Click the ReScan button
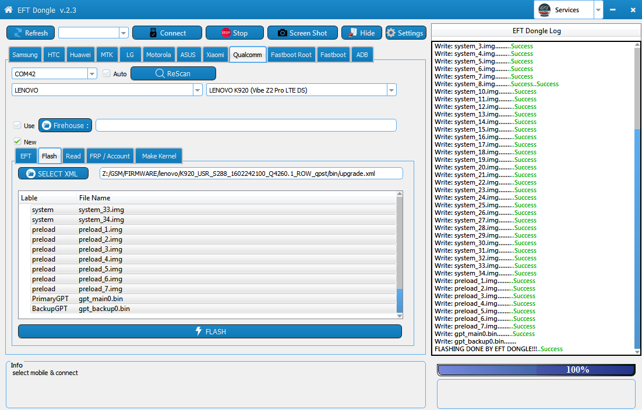This screenshot has width=642, height=410. pos(173,73)
